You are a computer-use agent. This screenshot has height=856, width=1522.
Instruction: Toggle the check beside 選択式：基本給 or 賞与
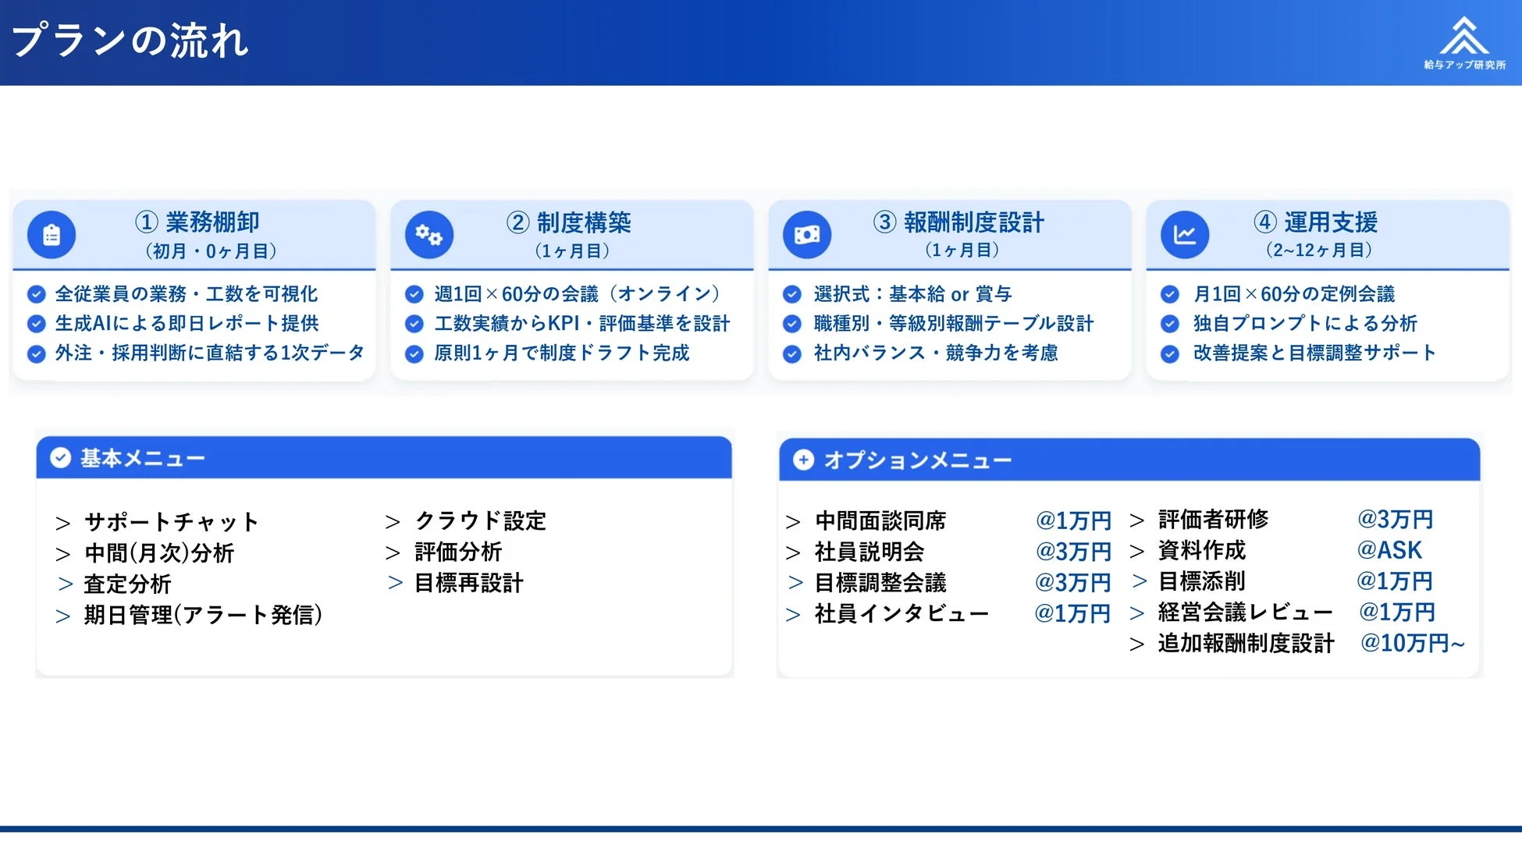tap(791, 294)
